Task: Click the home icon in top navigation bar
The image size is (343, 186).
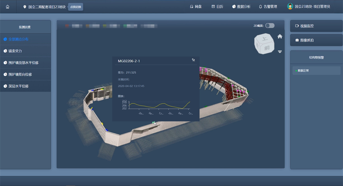Action: [x=8, y=7]
